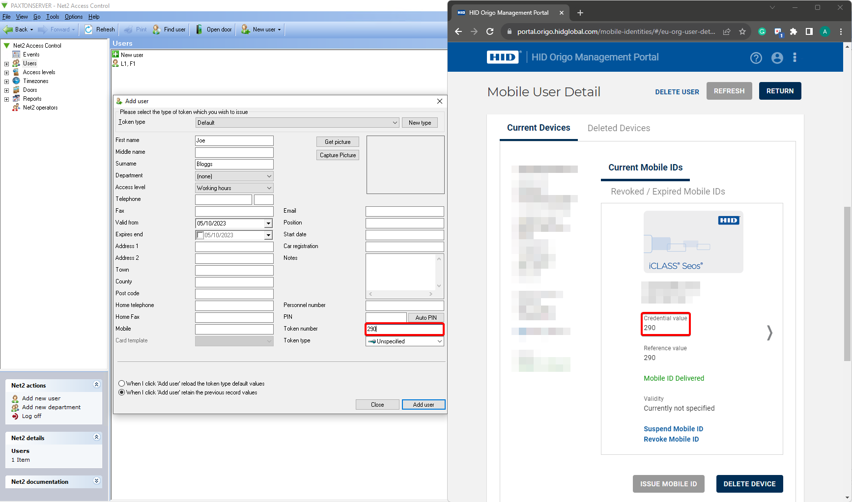Select the Reports icon in the tree
Viewport: 852px width, 502px height.
(x=16, y=99)
